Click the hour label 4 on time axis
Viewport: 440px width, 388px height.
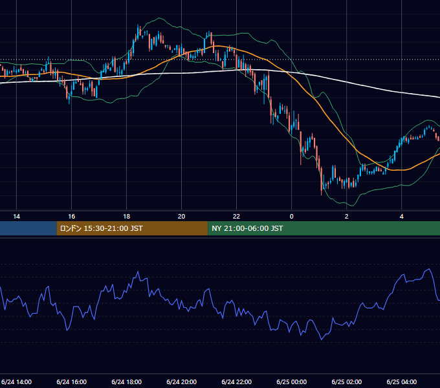pos(402,217)
